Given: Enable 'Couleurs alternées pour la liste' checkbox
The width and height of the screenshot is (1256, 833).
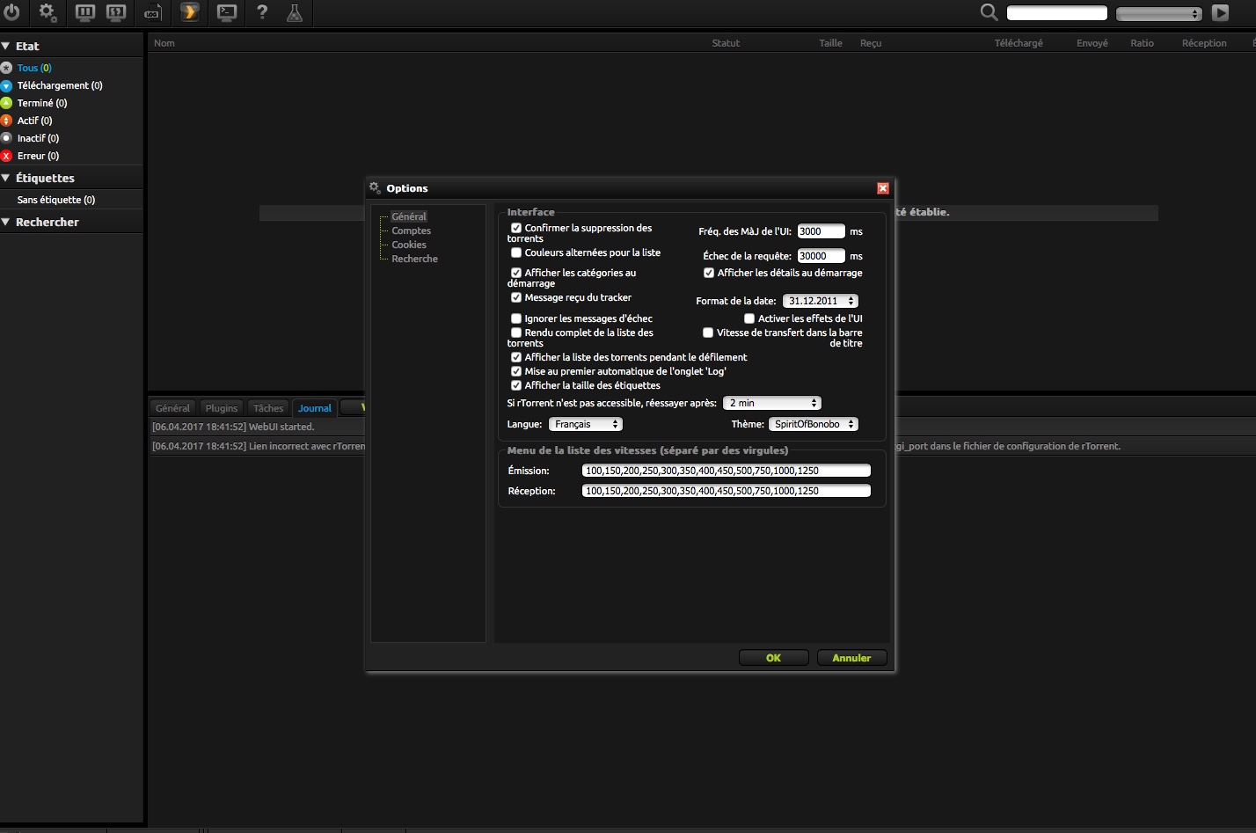Looking at the screenshot, I should (x=516, y=252).
